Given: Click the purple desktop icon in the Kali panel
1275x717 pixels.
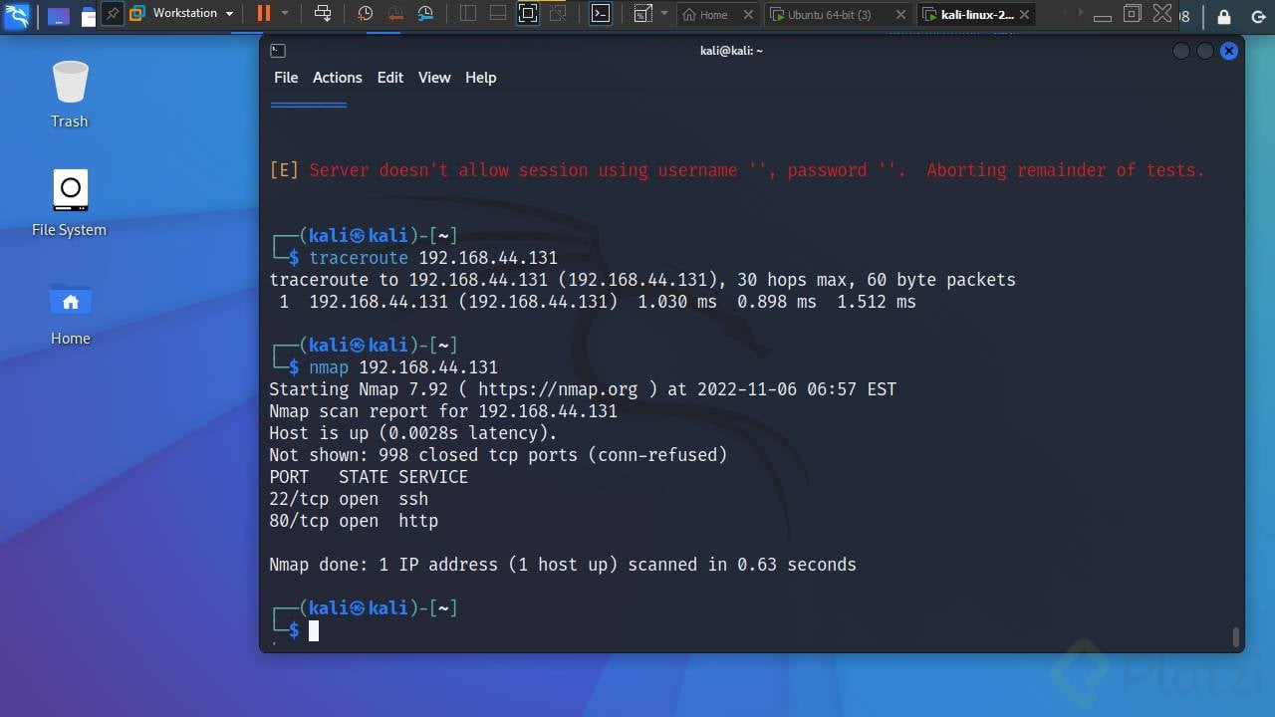Looking at the screenshot, I should tap(59, 16).
